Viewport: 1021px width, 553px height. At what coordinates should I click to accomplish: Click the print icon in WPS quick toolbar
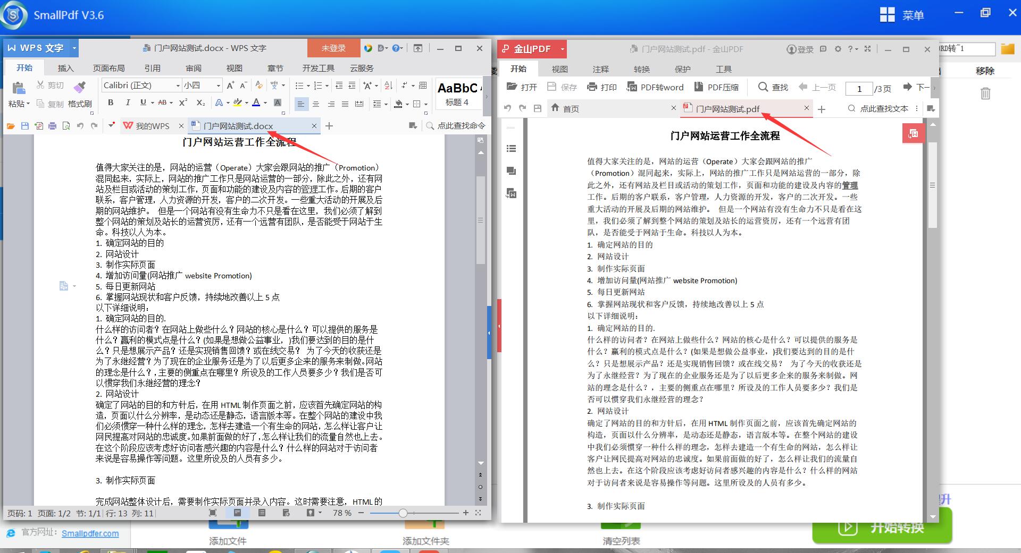(52, 126)
